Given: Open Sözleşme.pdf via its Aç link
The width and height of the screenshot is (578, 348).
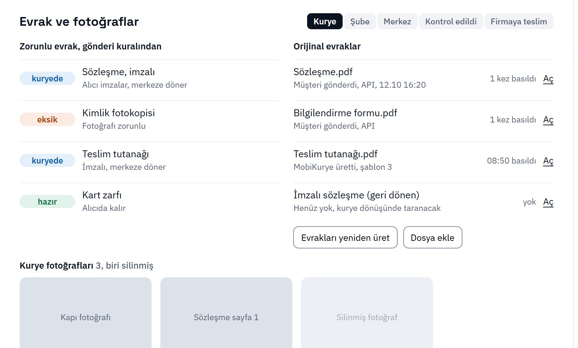Looking at the screenshot, I should point(548,79).
